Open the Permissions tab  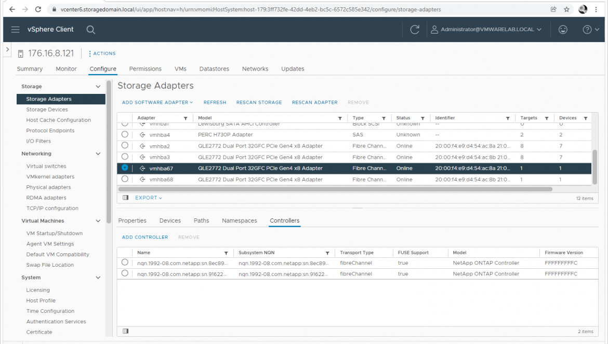point(146,69)
